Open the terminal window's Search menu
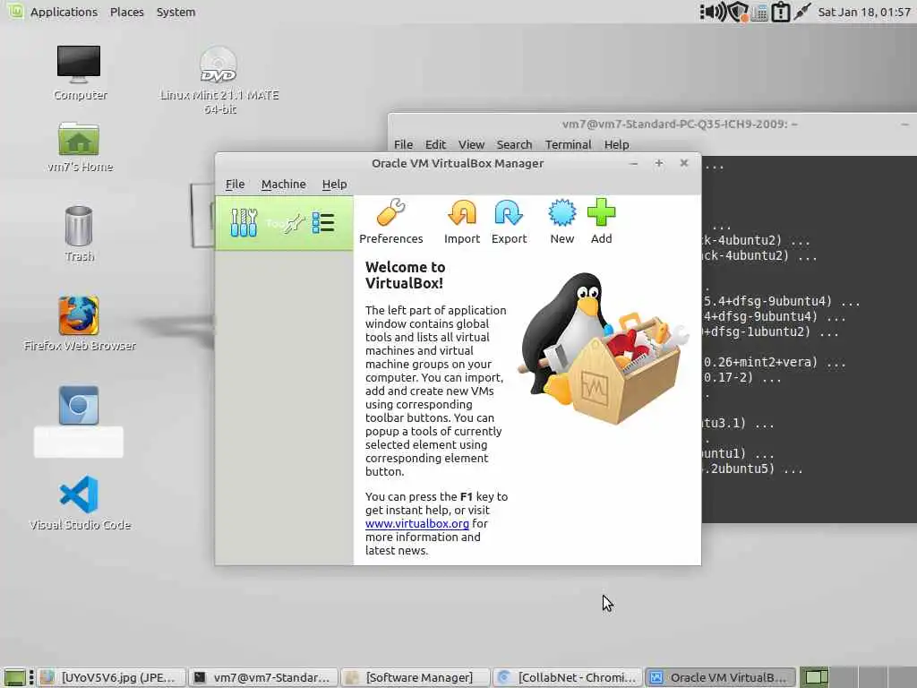This screenshot has height=688, width=917. 514,144
